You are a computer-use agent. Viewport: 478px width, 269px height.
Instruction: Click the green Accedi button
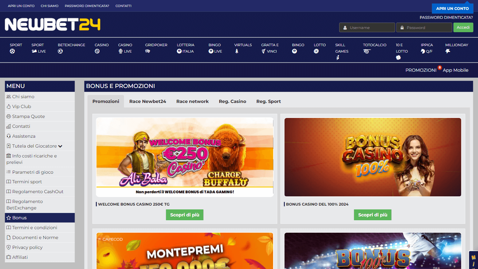coord(463,27)
